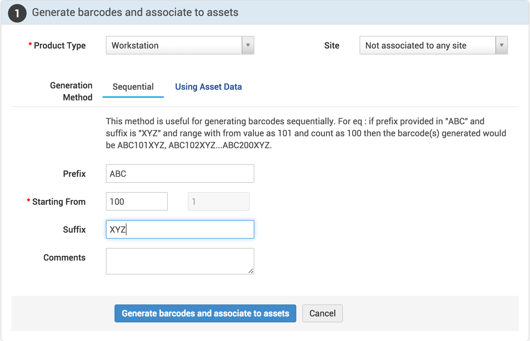The height and width of the screenshot is (341, 530).
Task: Click the Workstation selection arrow icon
Action: 248,46
